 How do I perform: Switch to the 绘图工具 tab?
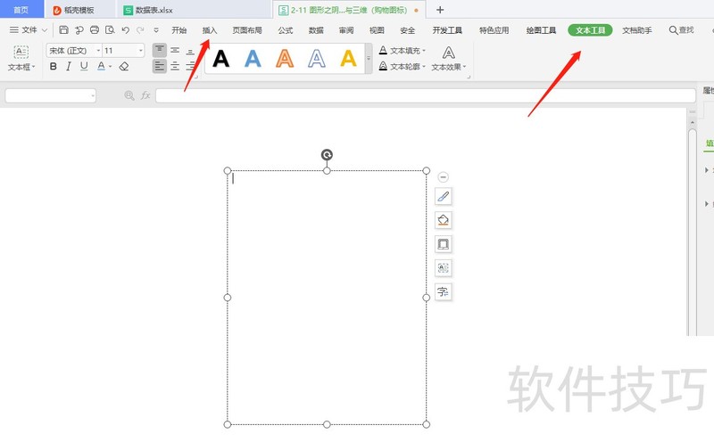(541, 30)
